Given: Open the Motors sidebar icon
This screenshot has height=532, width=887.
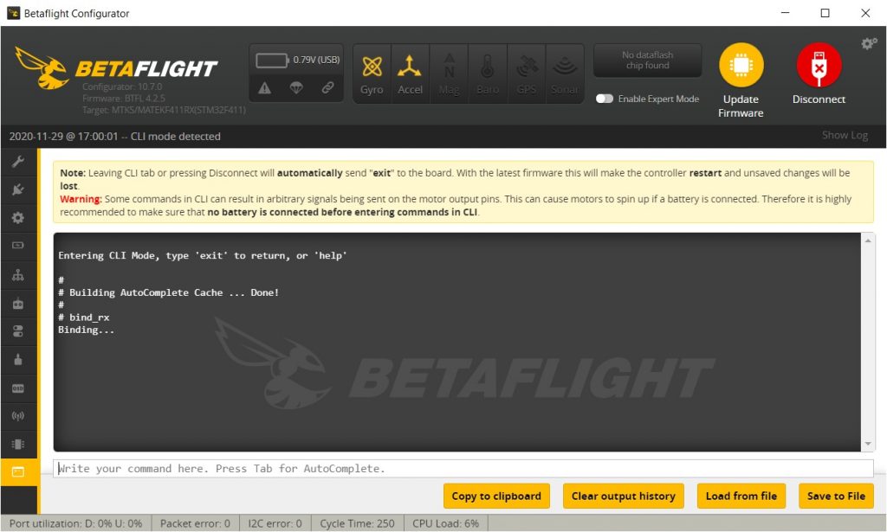Looking at the screenshot, I should (18, 359).
